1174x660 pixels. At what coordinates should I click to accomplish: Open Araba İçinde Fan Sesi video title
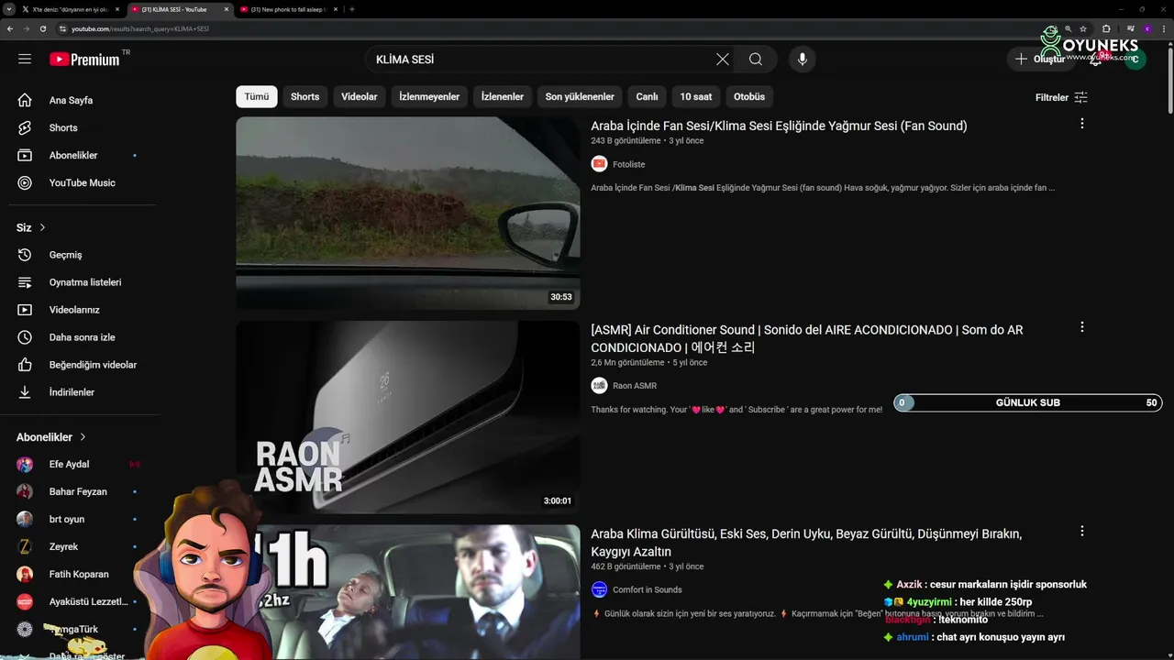[779, 126]
